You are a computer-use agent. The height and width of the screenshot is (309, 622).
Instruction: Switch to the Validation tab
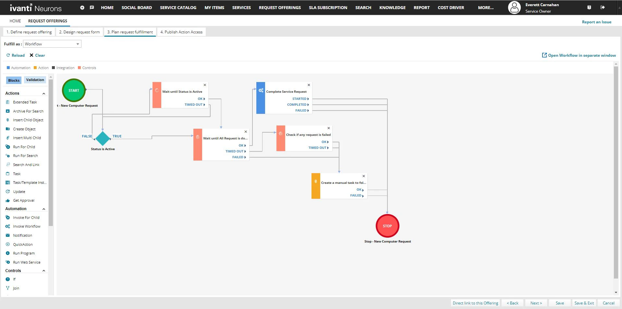tap(35, 80)
